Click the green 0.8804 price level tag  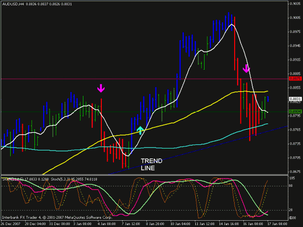point(295,111)
